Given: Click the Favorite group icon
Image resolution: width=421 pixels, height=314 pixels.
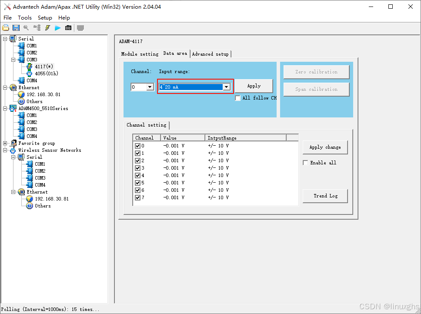Looking at the screenshot, I should [x=13, y=143].
